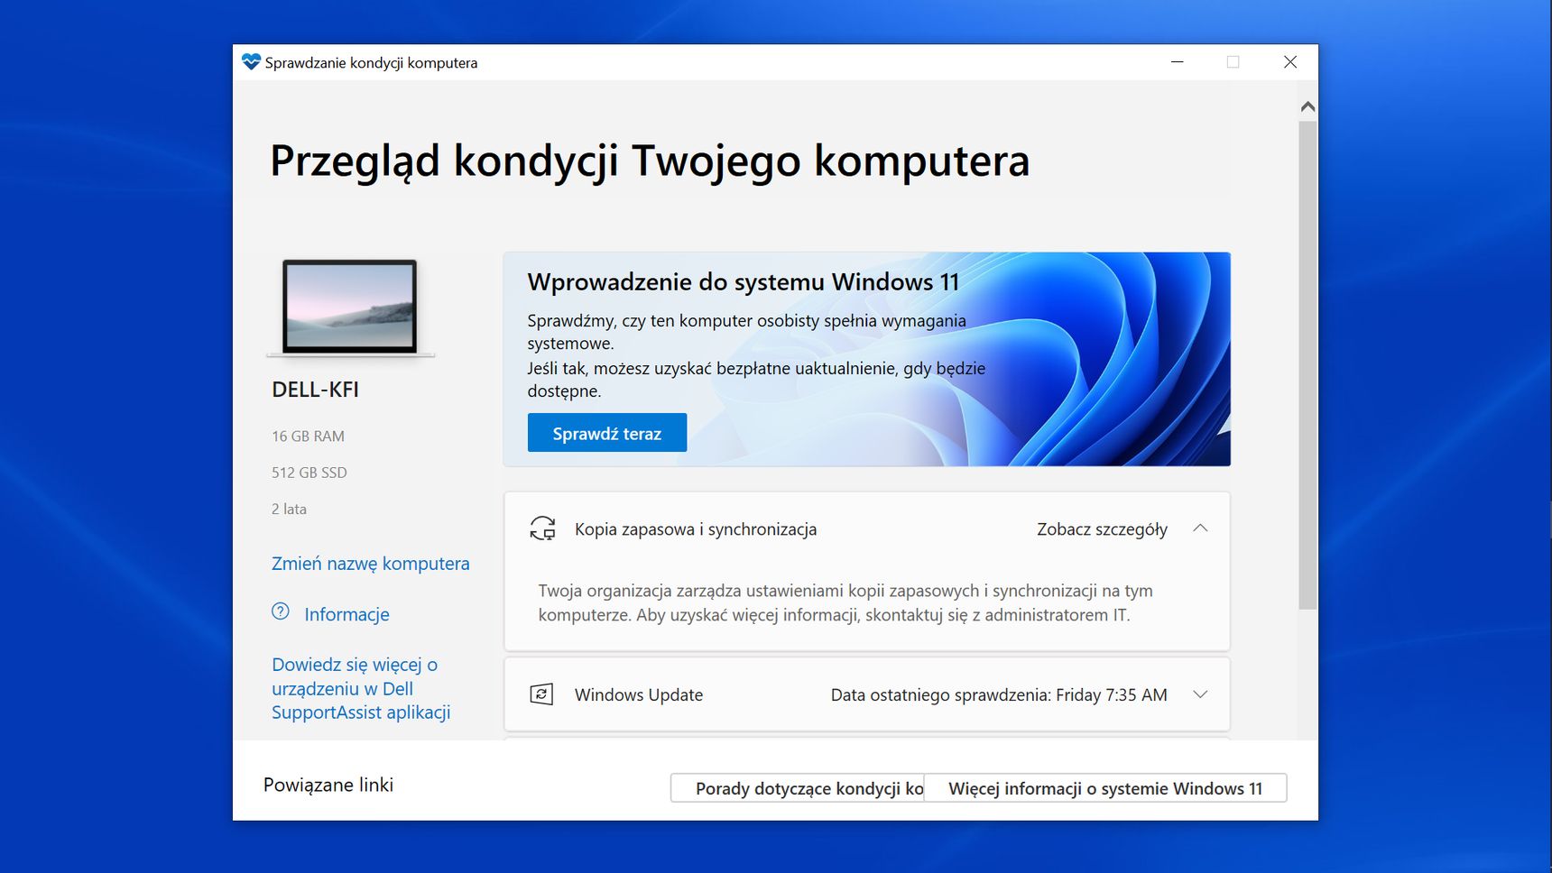Collapse the Kopia zapasowa i synchronizacja section

[1200, 528]
